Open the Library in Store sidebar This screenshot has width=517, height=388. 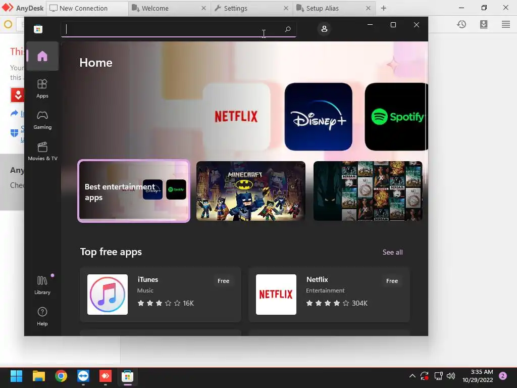coord(42,285)
